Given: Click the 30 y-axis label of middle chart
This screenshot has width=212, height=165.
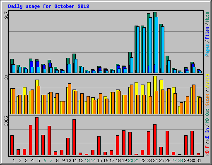Looking at the screenshot, I should pos(6,78).
